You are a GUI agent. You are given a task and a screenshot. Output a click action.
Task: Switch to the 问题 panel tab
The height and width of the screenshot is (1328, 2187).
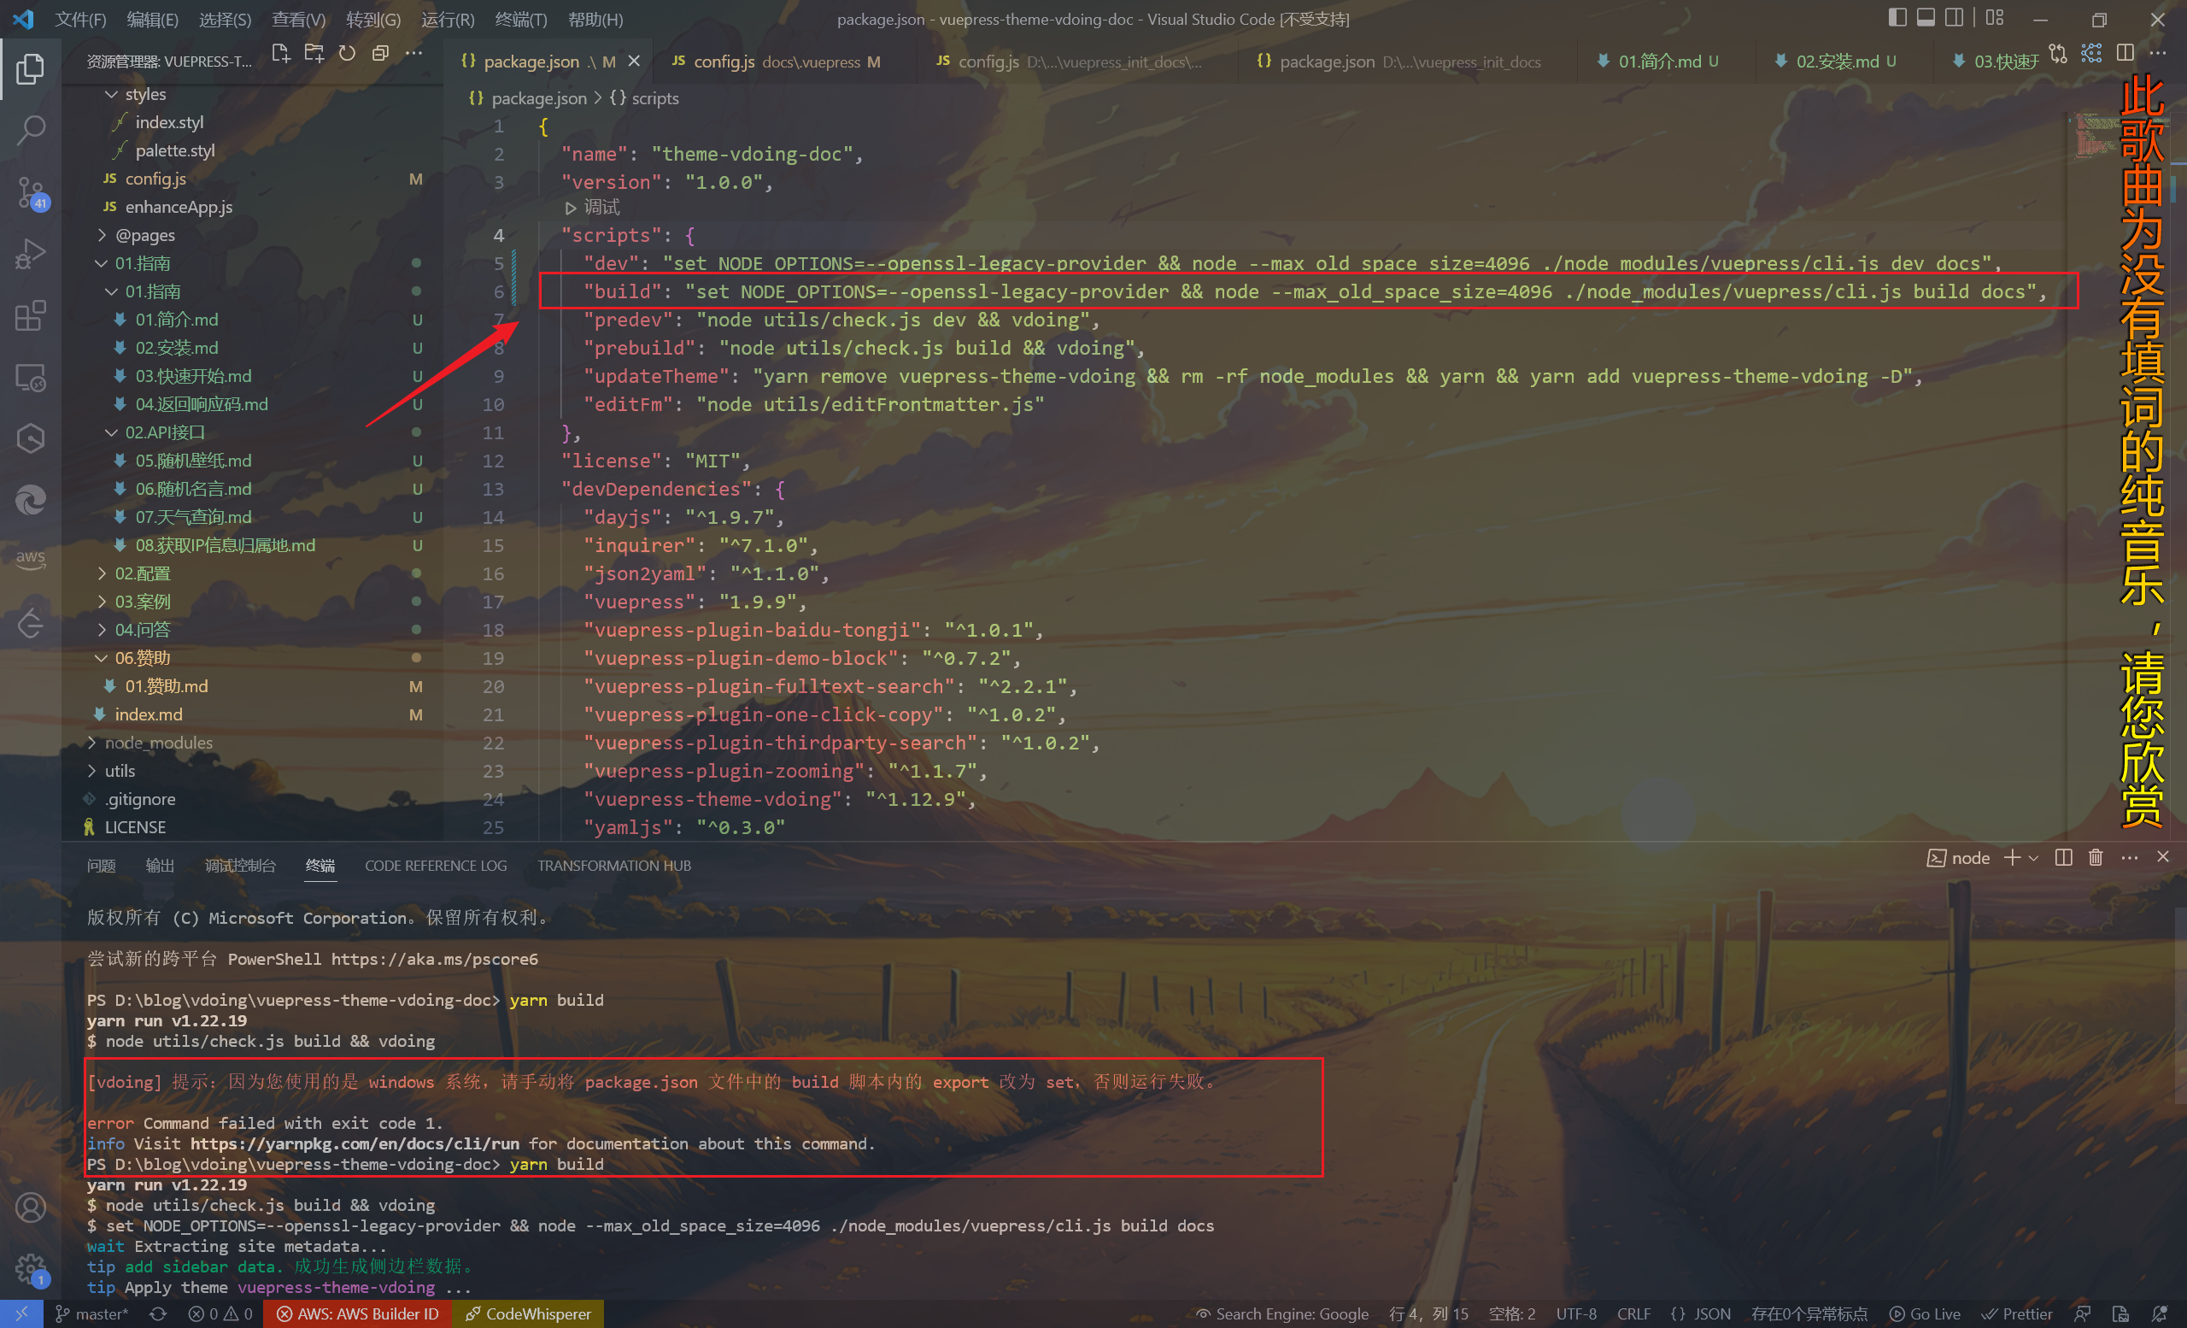pyautogui.click(x=101, y=866)
